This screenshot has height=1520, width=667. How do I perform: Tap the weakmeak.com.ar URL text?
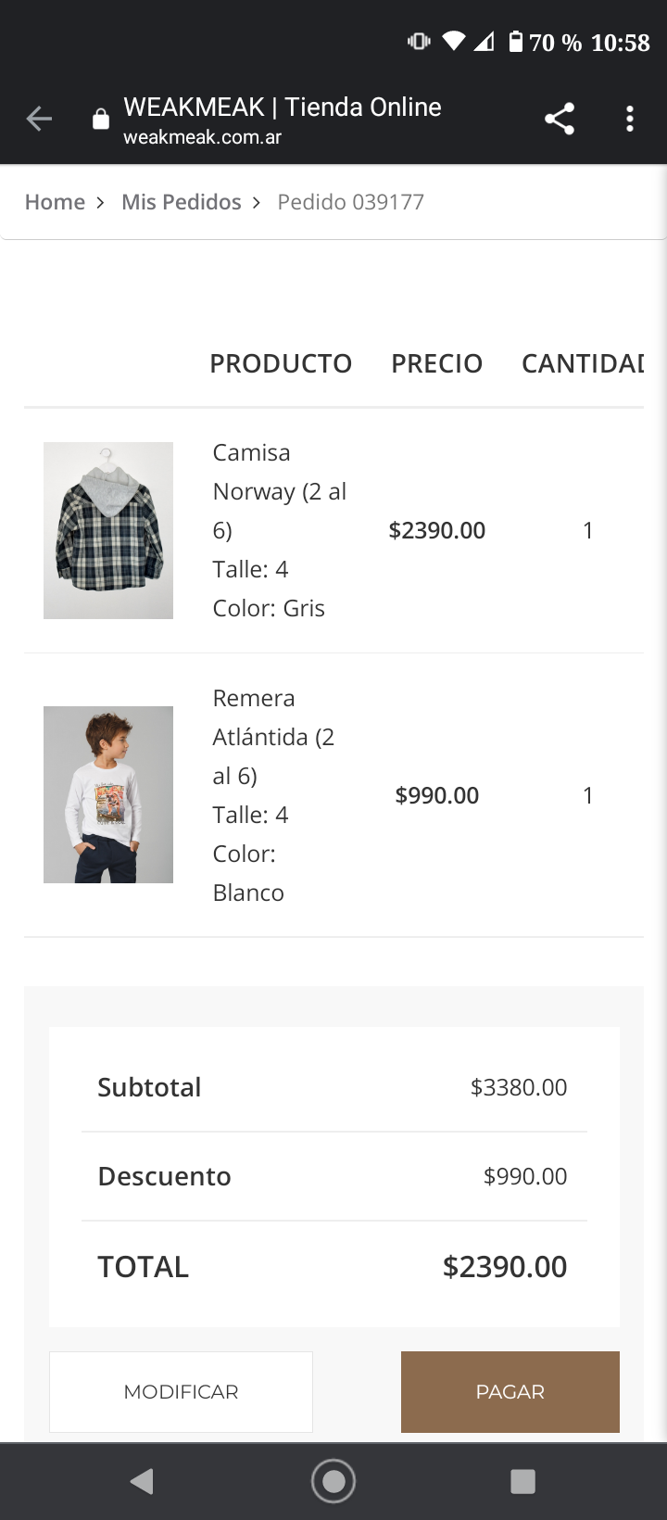202,137
